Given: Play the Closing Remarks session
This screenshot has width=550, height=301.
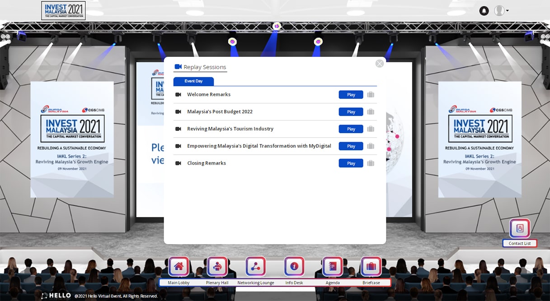Looking at the screenshot, I should tap(351, 163).
